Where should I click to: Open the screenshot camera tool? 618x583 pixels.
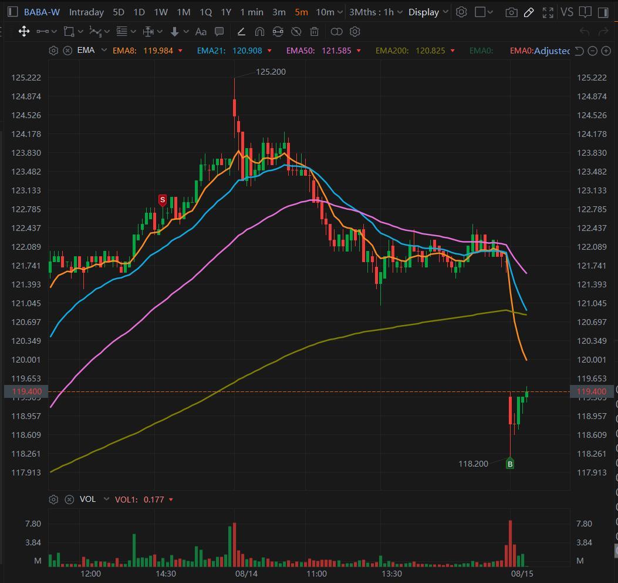511,12
